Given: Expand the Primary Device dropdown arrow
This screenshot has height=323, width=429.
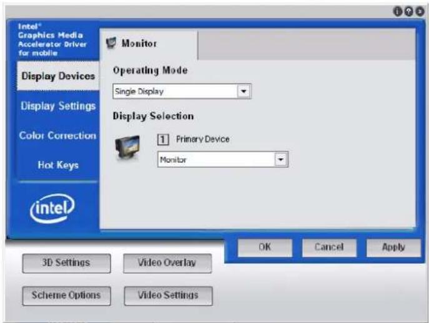Looking at the screenshot, I should tap(281, 159).
